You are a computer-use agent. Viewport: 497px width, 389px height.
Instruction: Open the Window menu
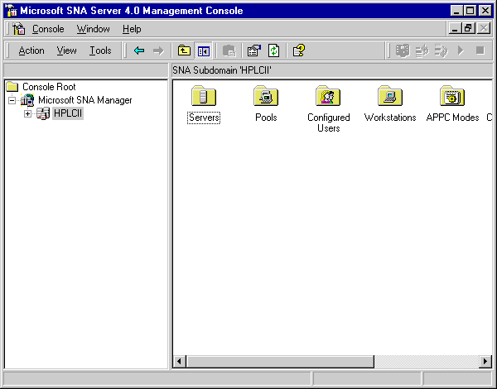coord(93,29)
